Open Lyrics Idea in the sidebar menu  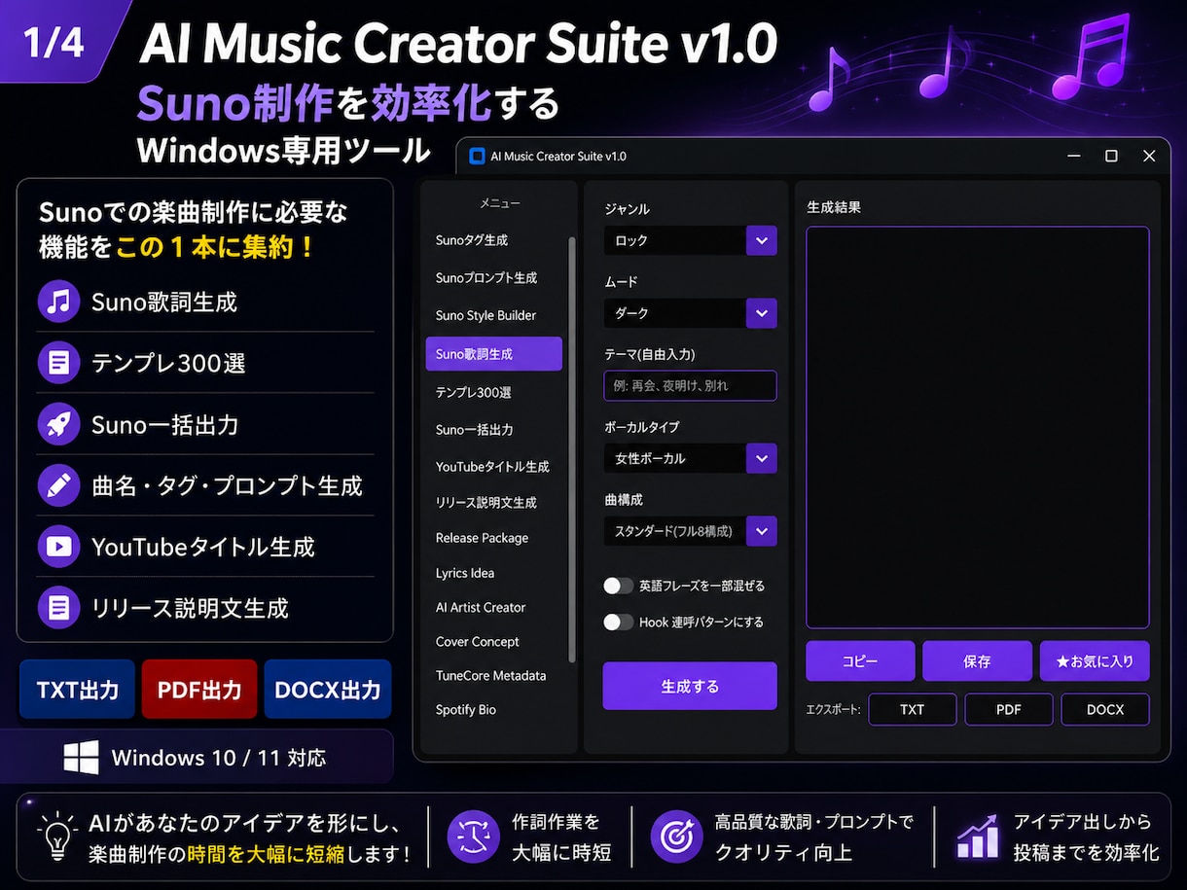coord(465,573)
